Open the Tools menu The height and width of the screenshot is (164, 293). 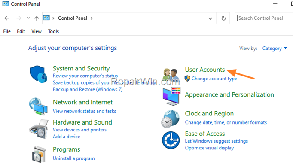[53, 31]
